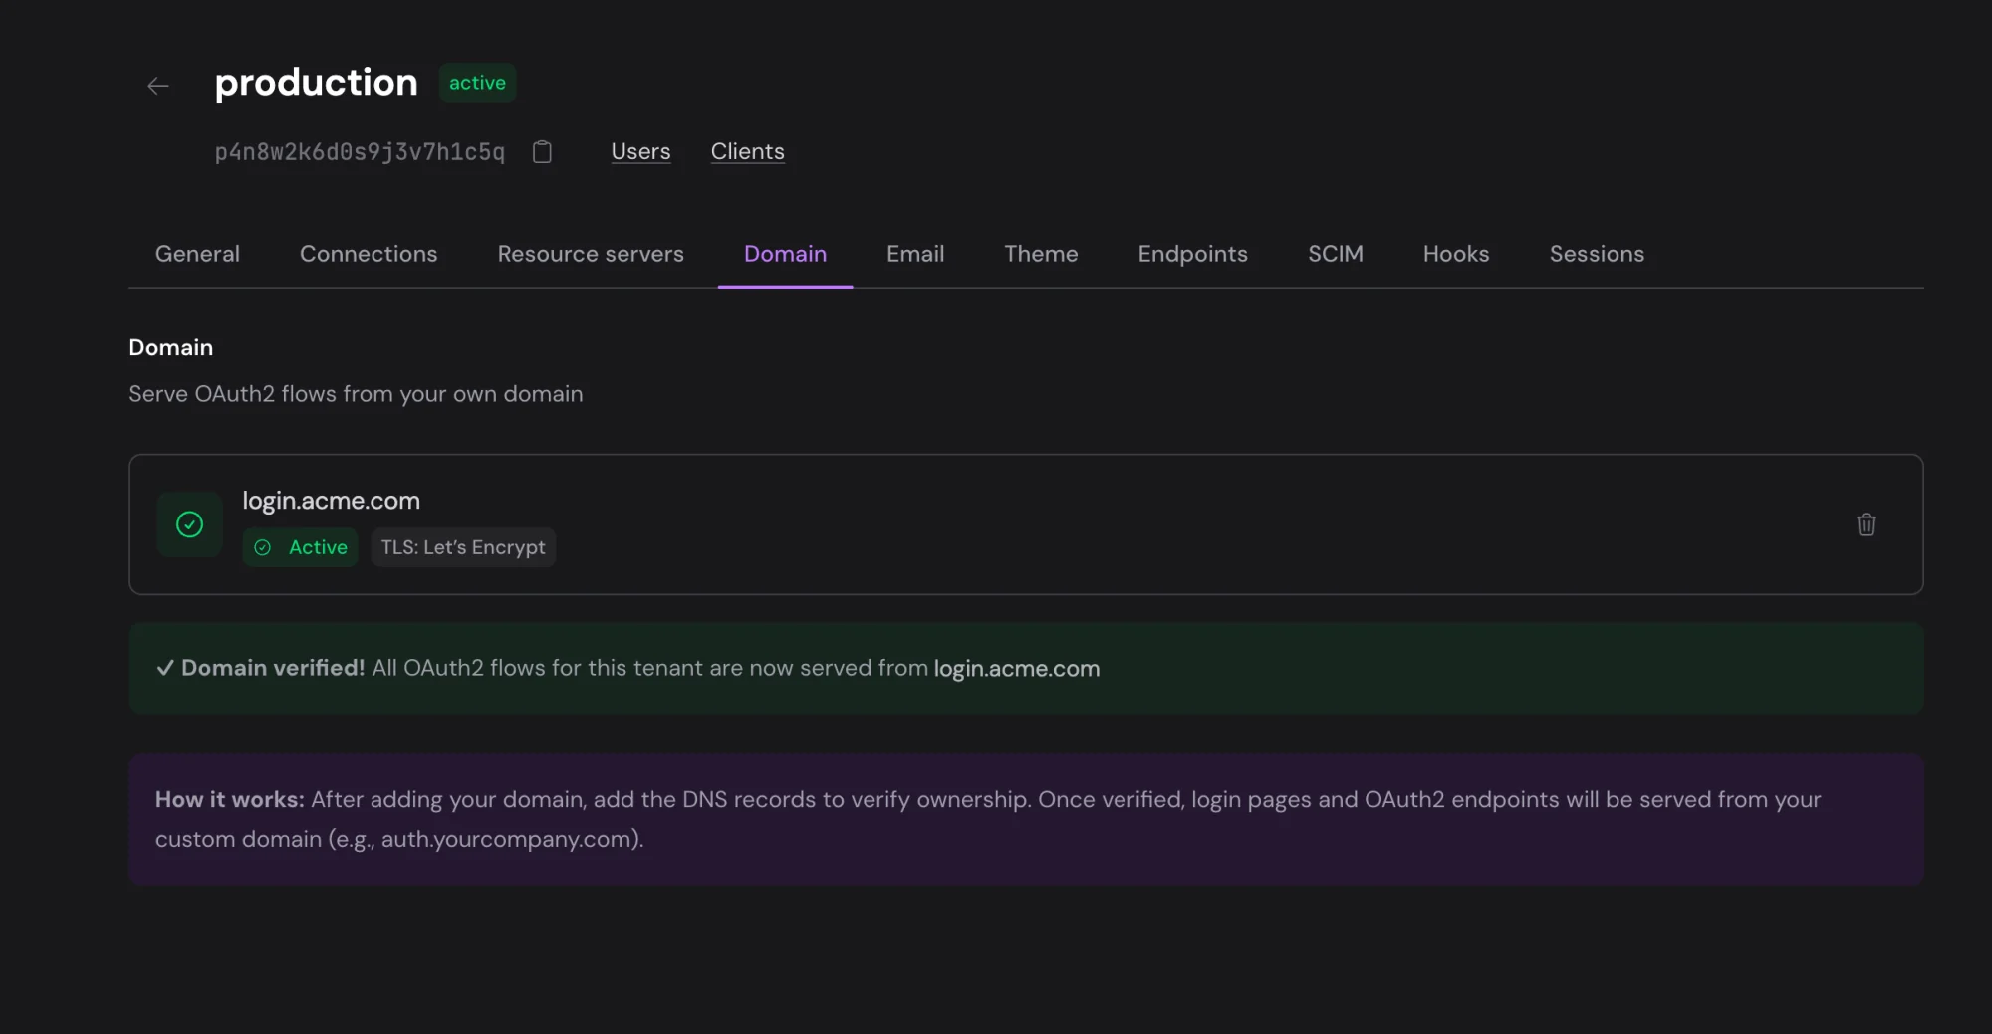Switch to the SCIM tab
The height and width of the screenshot is (1034, 1992).
pos(1335,254)
